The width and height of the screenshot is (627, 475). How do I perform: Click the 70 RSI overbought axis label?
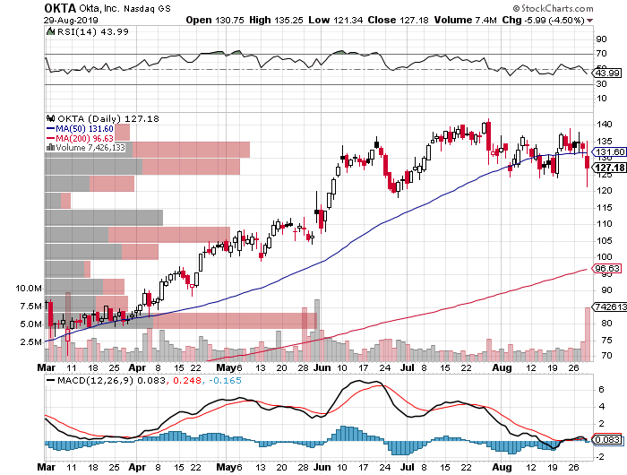click(x=601, y=53)
